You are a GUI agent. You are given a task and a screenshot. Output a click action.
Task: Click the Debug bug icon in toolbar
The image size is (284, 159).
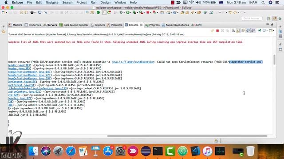pyautogui.click(x=121, y=12)
